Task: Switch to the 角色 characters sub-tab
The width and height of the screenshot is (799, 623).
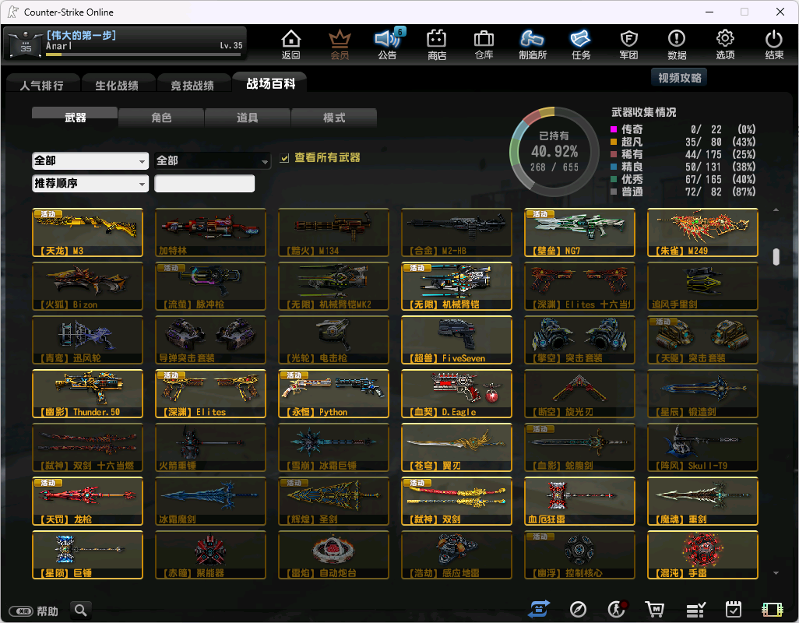Action: click(161, 117)
